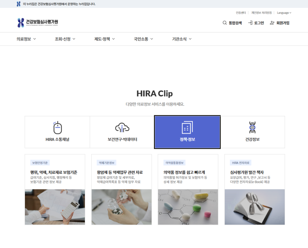Select the HIRA 소통채널 mouse icon
Image resolution: width=308 pixels, height=248 pixels.
pyautogui.click(x=57, y=128)
